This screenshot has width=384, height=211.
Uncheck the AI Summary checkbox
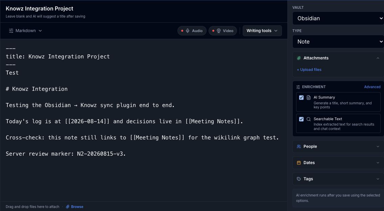[x=301, y=98]
